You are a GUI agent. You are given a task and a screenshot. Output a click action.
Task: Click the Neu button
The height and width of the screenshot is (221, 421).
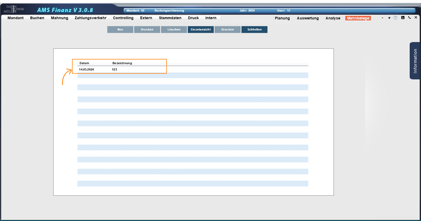coord(120,29)
